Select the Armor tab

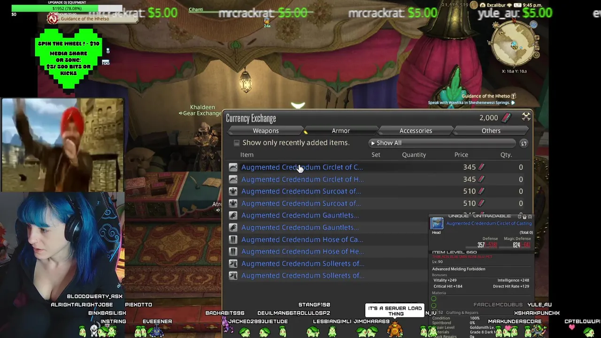click(x=341, y=131)
